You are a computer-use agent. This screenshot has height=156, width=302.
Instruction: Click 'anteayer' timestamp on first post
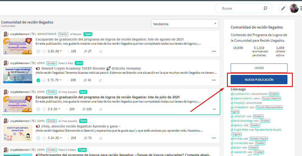coord(76,34)
